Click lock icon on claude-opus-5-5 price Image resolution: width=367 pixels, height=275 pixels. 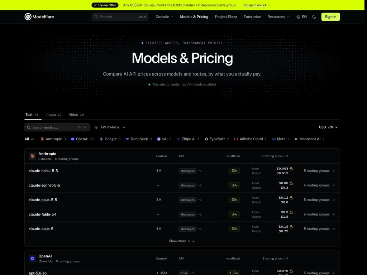(291, 198)
